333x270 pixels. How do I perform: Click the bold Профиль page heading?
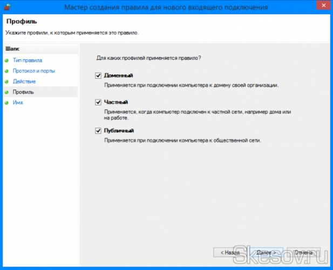point(21,23)
